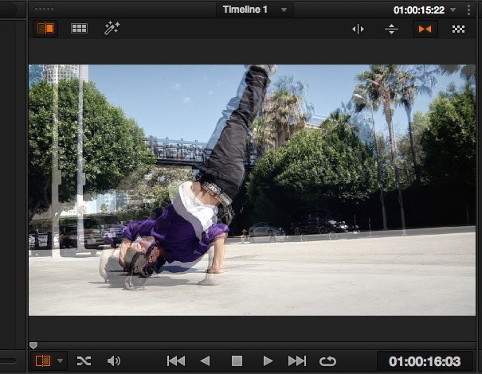Play the clip in reverse
Image resolution: width=482 pixels, height=374 pixels.
pyautogui.click(x=206, y=361)
